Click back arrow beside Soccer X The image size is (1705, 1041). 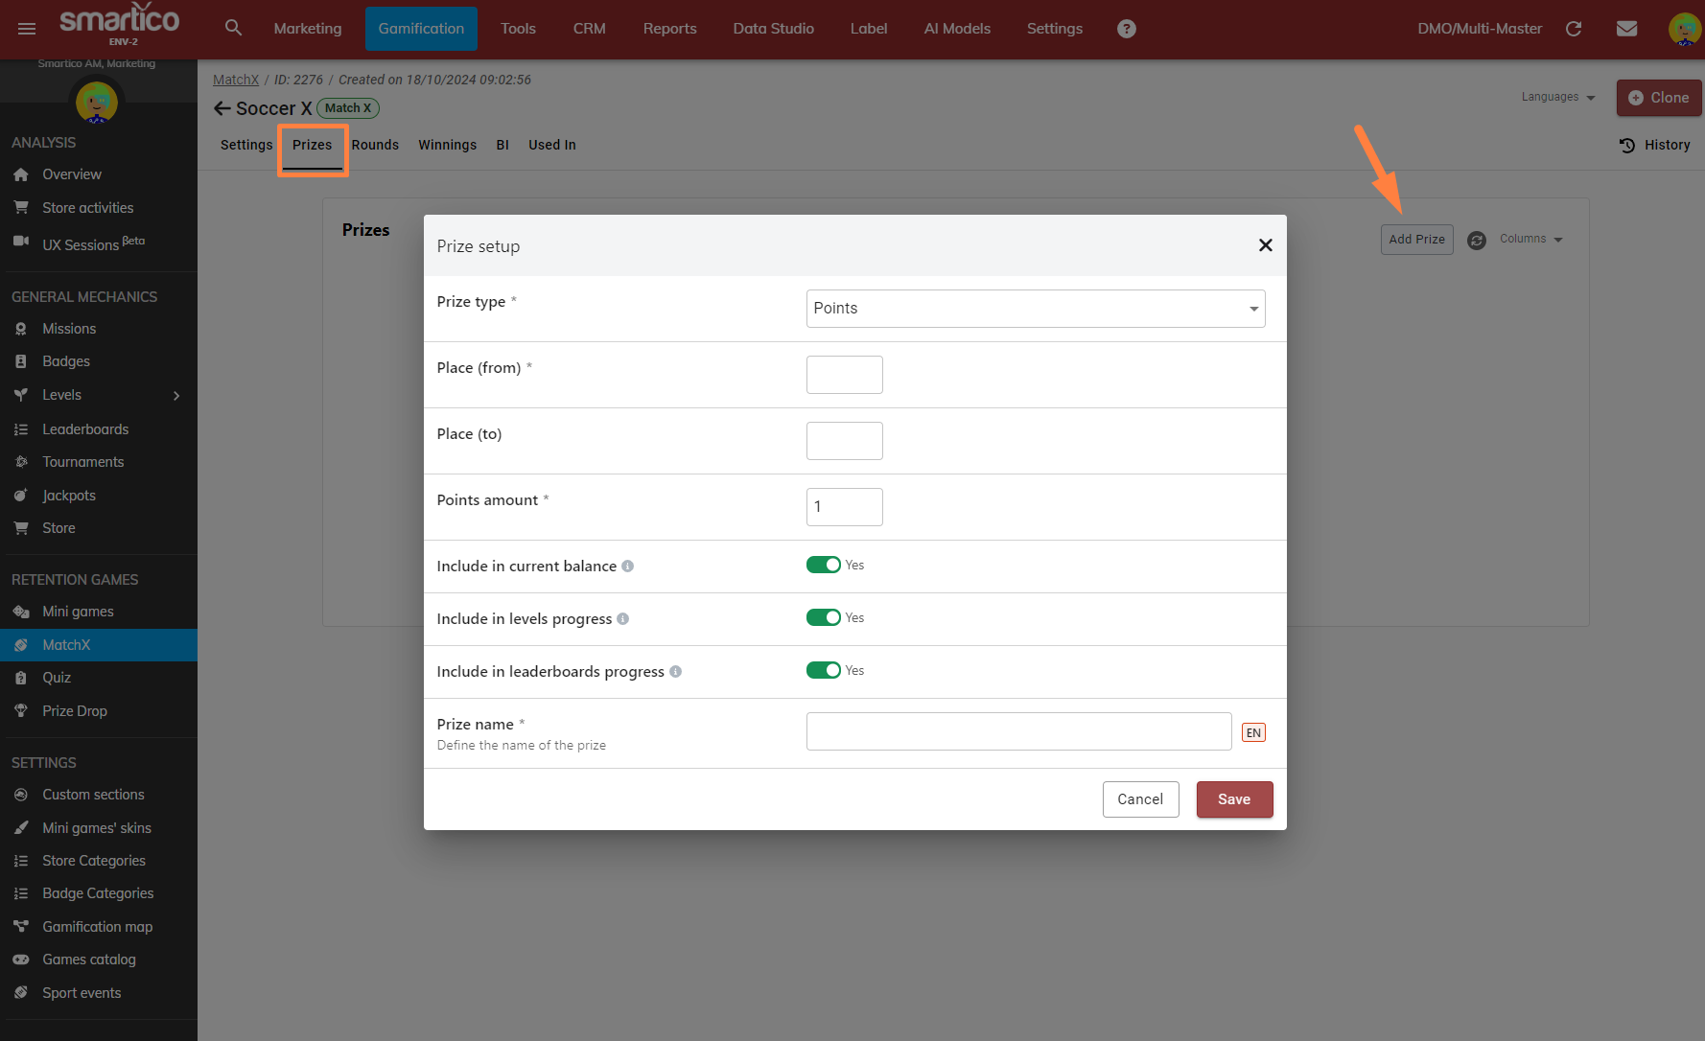(222, 108)
